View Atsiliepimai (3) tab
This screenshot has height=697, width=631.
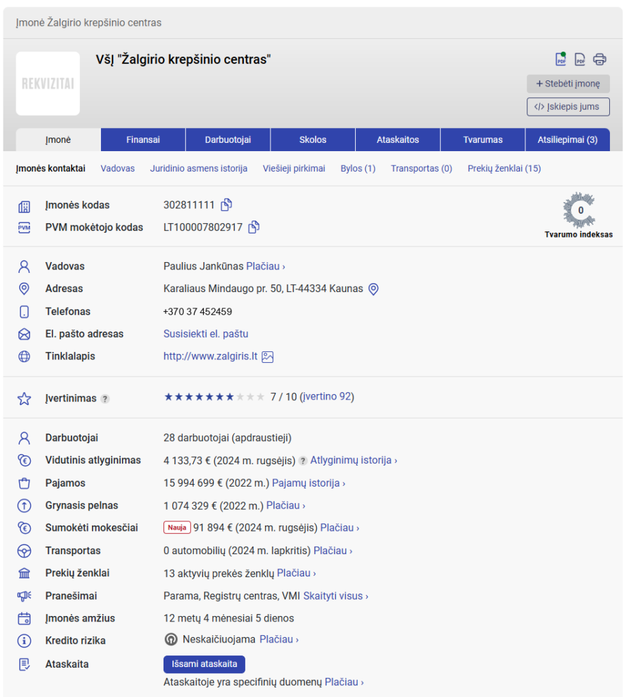tap(568, 140)
